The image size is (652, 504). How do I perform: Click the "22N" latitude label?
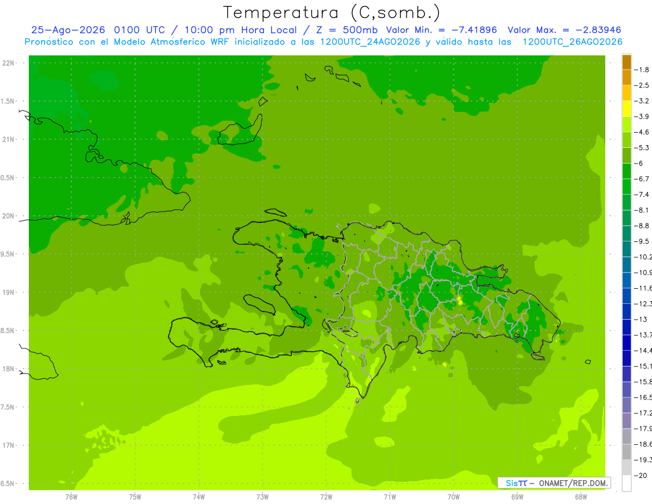8,63
